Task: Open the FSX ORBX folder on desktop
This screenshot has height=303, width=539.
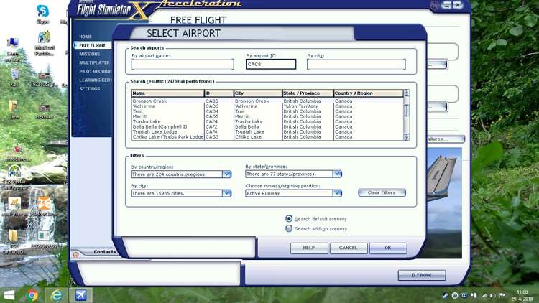Action: [13, 241]
